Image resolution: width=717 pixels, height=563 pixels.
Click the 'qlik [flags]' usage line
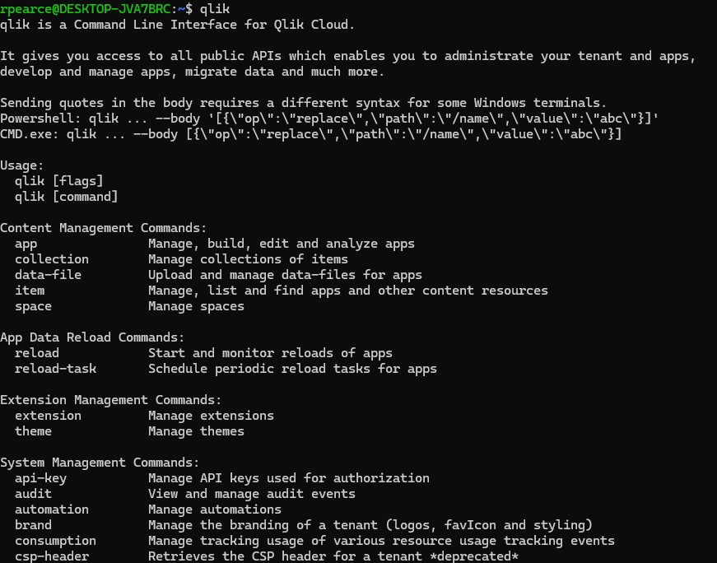[x=59, y=181]
